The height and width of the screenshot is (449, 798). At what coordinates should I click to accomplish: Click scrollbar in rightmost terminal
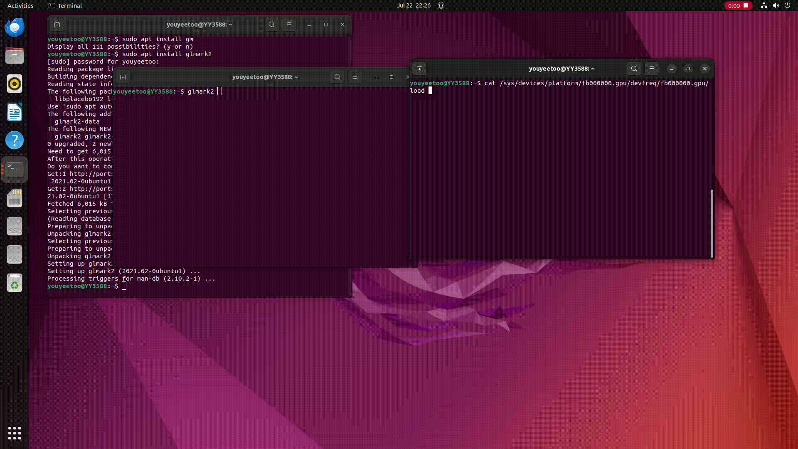pyautogui.click(x=712, y=224)
